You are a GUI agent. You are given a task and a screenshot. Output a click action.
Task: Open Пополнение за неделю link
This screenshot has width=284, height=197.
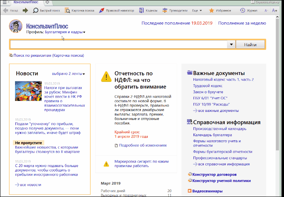(242, 23)
